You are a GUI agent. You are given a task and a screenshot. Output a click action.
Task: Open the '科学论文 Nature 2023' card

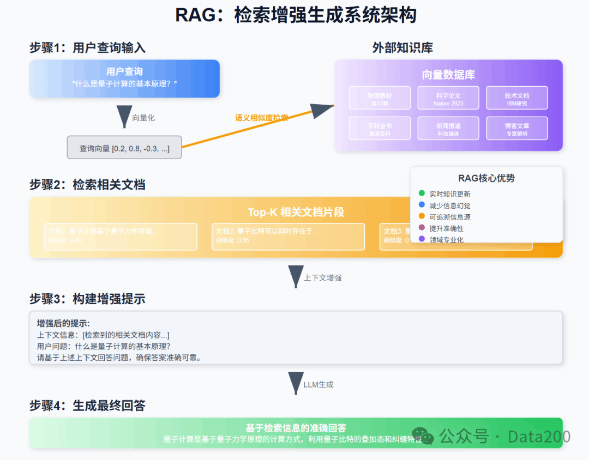pos(448,99)
